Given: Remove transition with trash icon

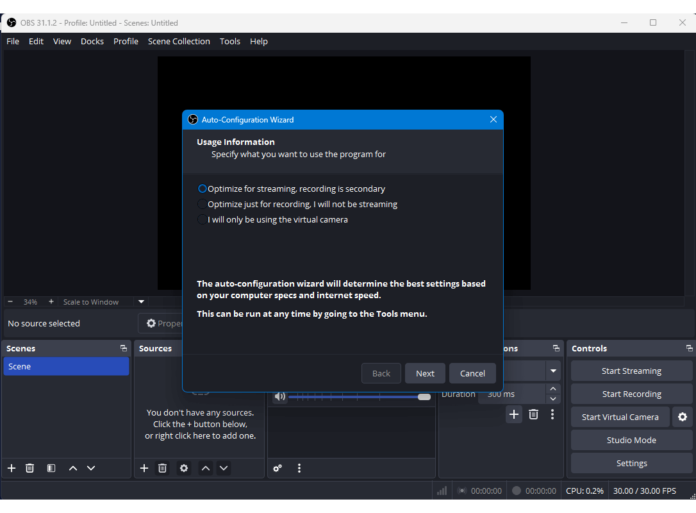Looking at the screenshot, I should [x=534, y=414].
